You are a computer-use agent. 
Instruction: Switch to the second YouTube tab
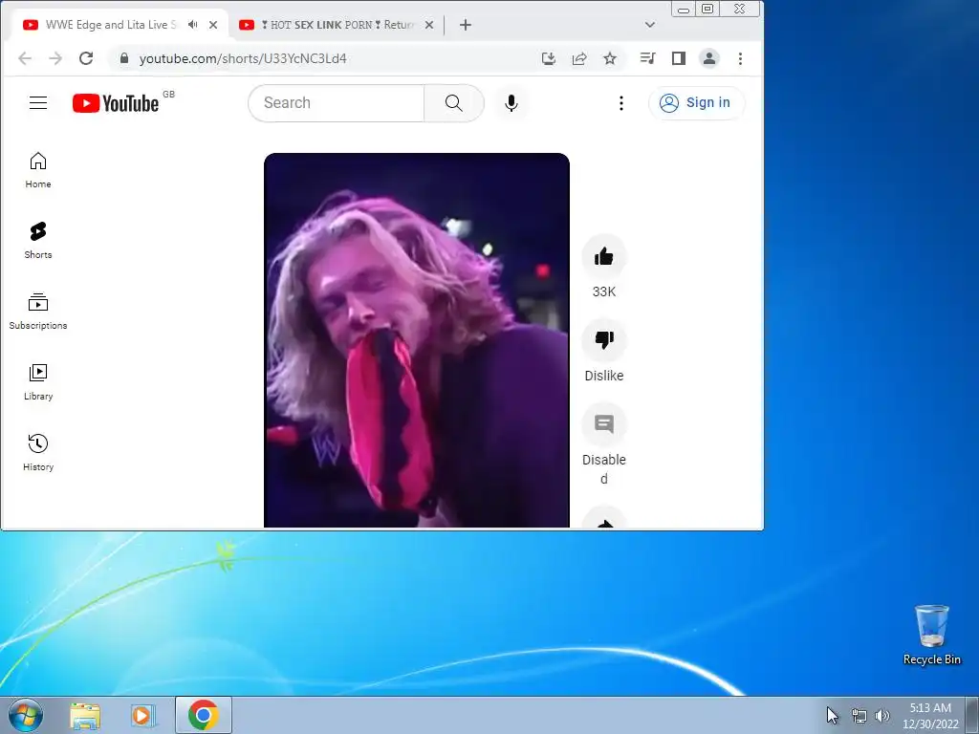tap(336, 25)
